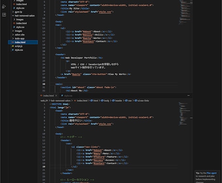Click CSS icon of style.css below script.js
222x183 pixels.
tap(13, 50)
